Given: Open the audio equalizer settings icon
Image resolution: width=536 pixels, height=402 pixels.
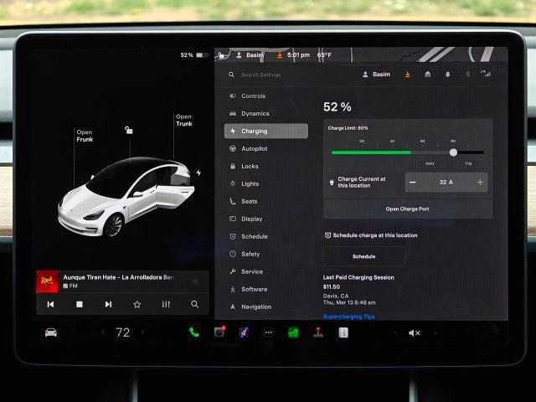Looking at the screenshot, I should (166, 304).
